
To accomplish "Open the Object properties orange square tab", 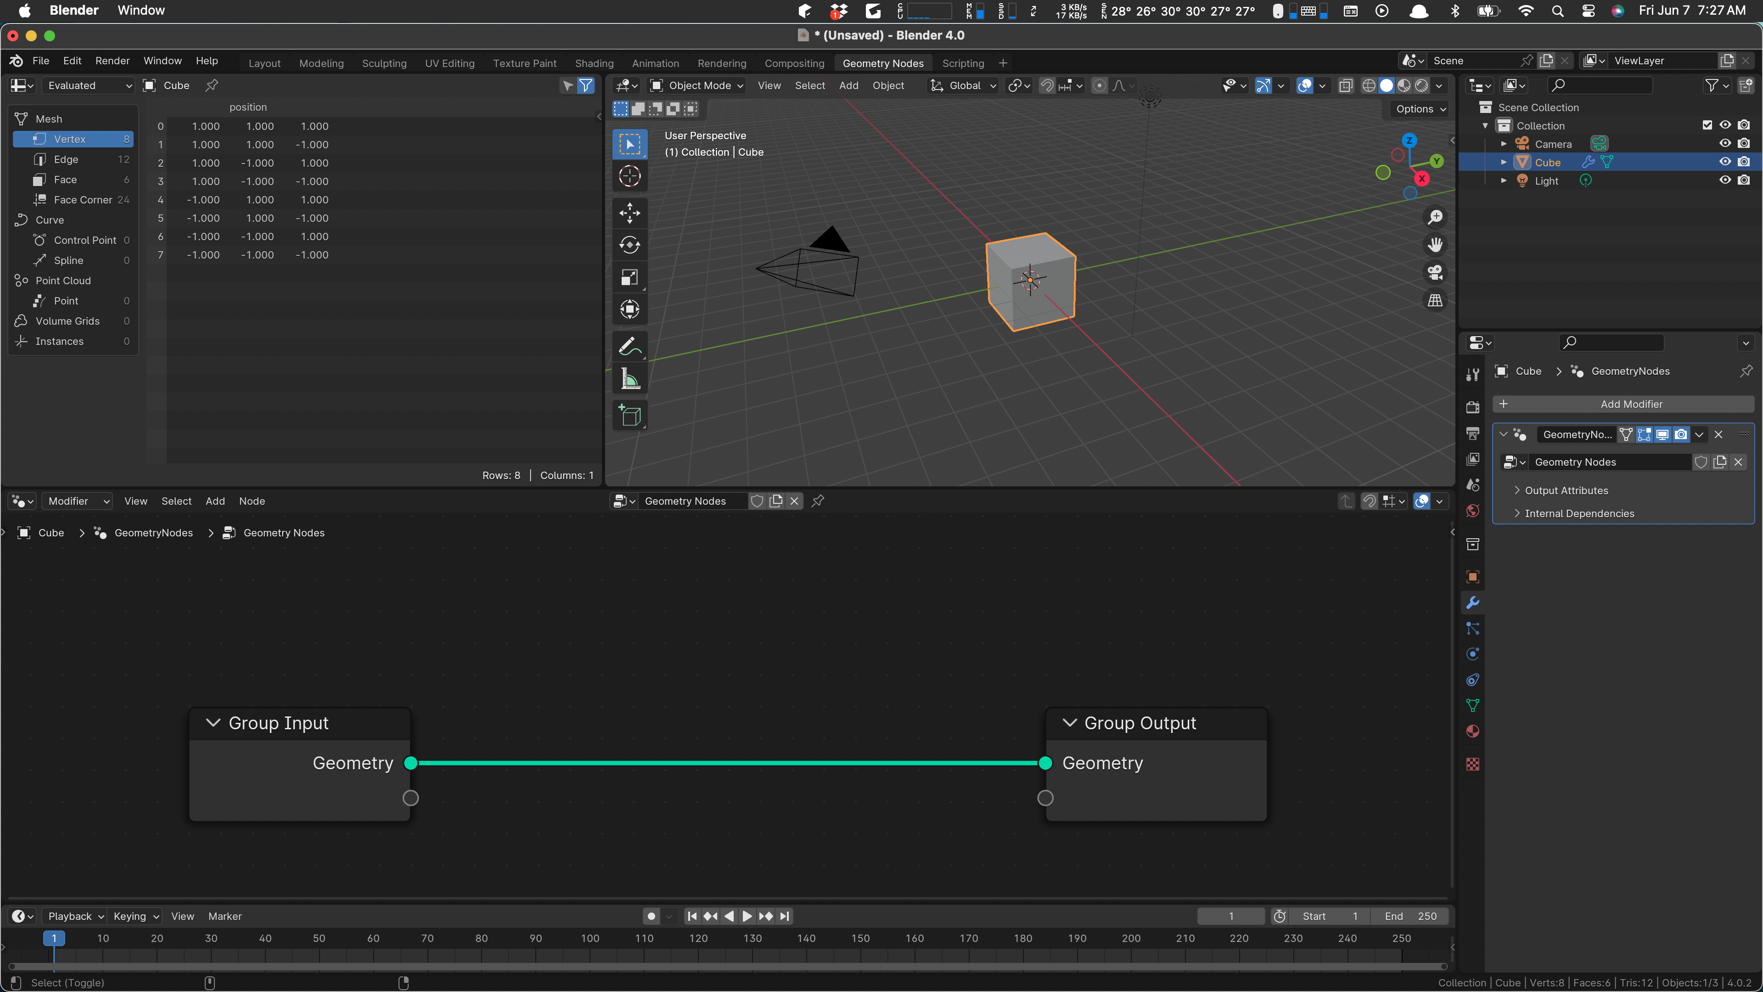I will [x=1473, y=576].
